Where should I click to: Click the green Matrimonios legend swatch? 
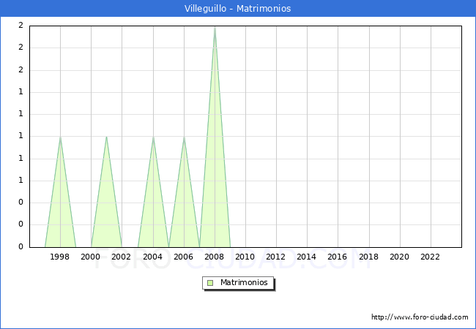pyautogui.click(x=210, y=283)
